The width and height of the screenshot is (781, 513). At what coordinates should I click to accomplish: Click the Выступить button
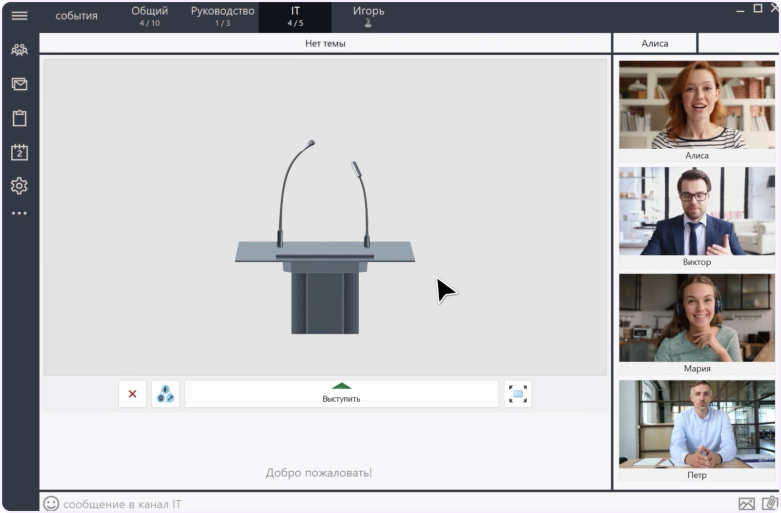click(x=341, y=394)
